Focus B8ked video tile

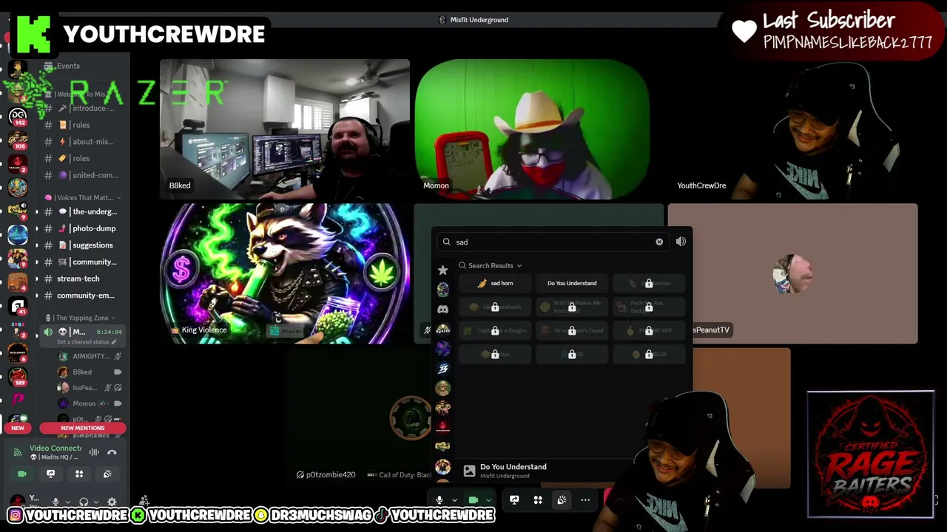(x=285, y=129)
